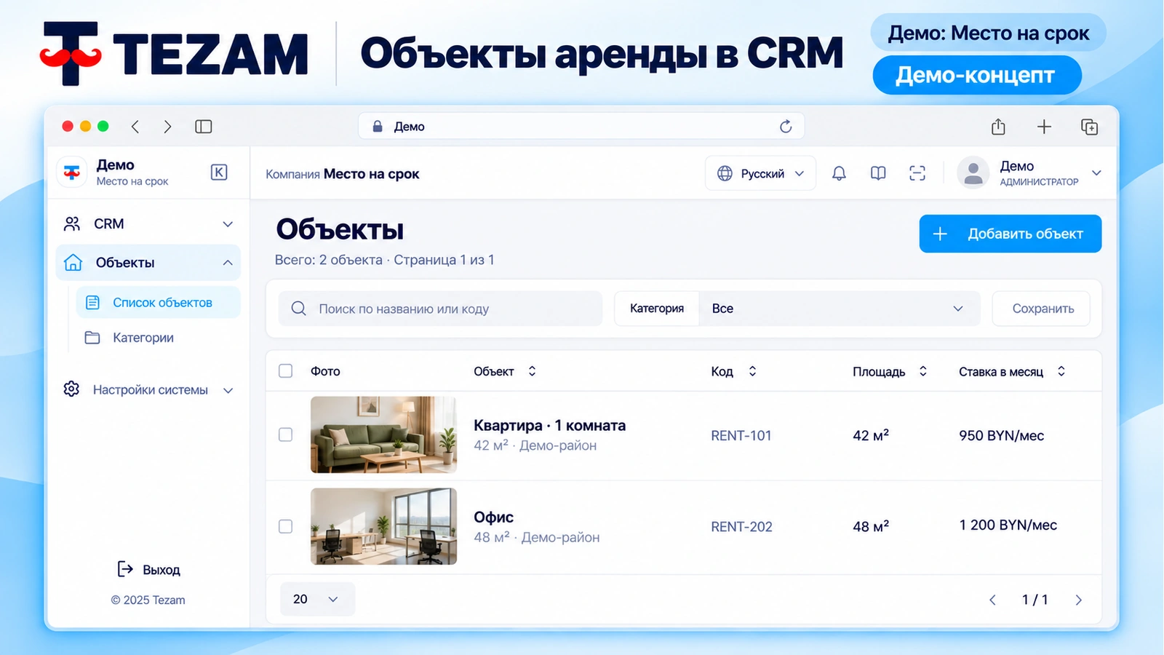
Task: Click the Сохранить filter button
Action: [x=1041, y=309]
